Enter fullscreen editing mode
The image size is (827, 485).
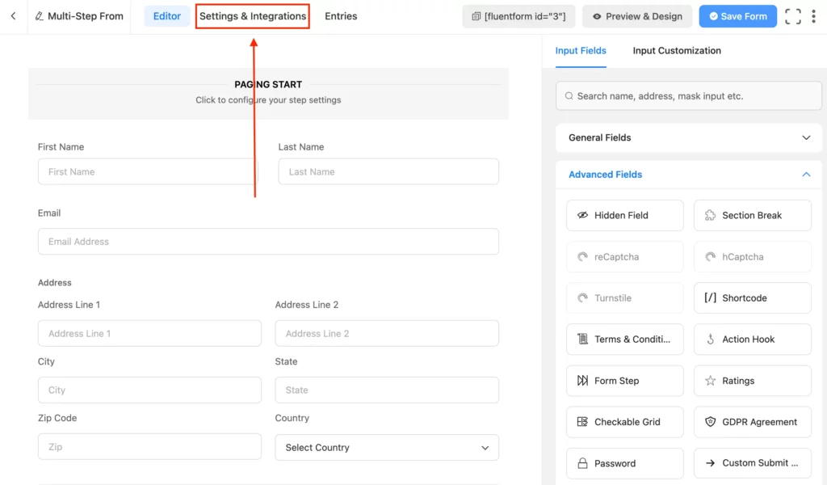point(792,15)
